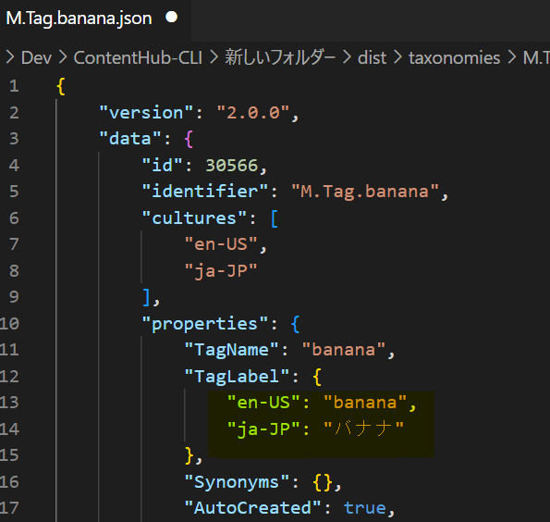The image size is (550, 522).
Task: Click the "2.0.0" version value
Action: pyautogui.click(x=253, y=113)
